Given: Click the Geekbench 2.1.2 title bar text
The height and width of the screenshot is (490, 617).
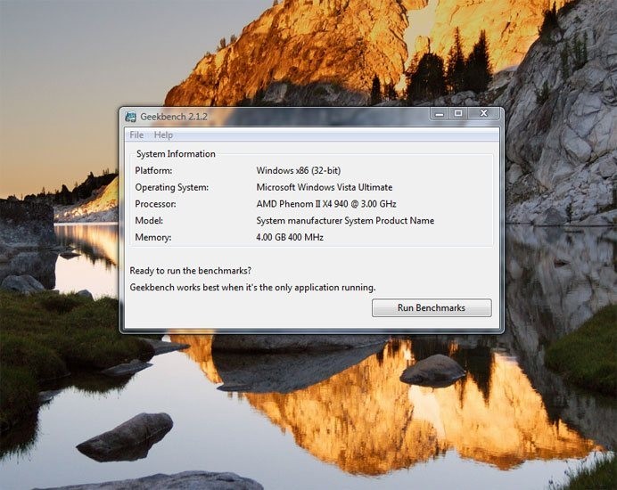Looking at the screenshot, I should tap(173, 117).
